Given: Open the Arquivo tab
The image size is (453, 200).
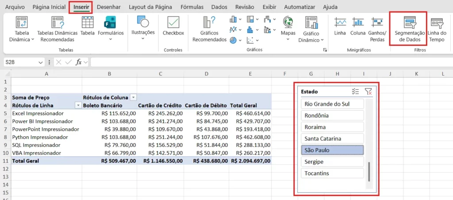Looking at the screenshot, I should (15, 7).
